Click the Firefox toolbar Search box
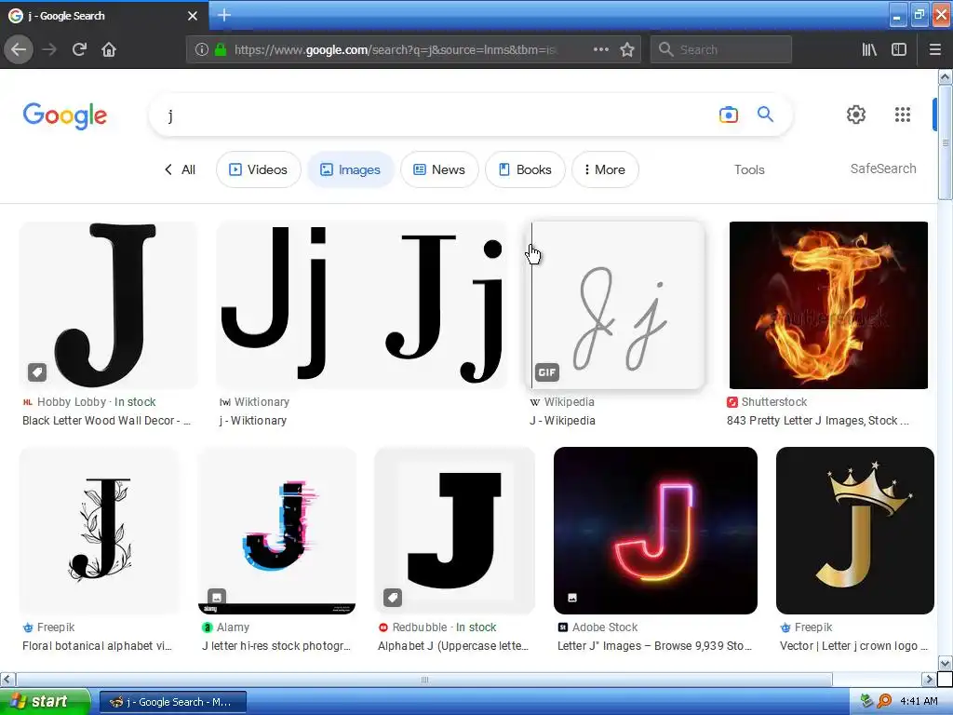The height and width of the screenshot is (715, 953). (721, 49)
